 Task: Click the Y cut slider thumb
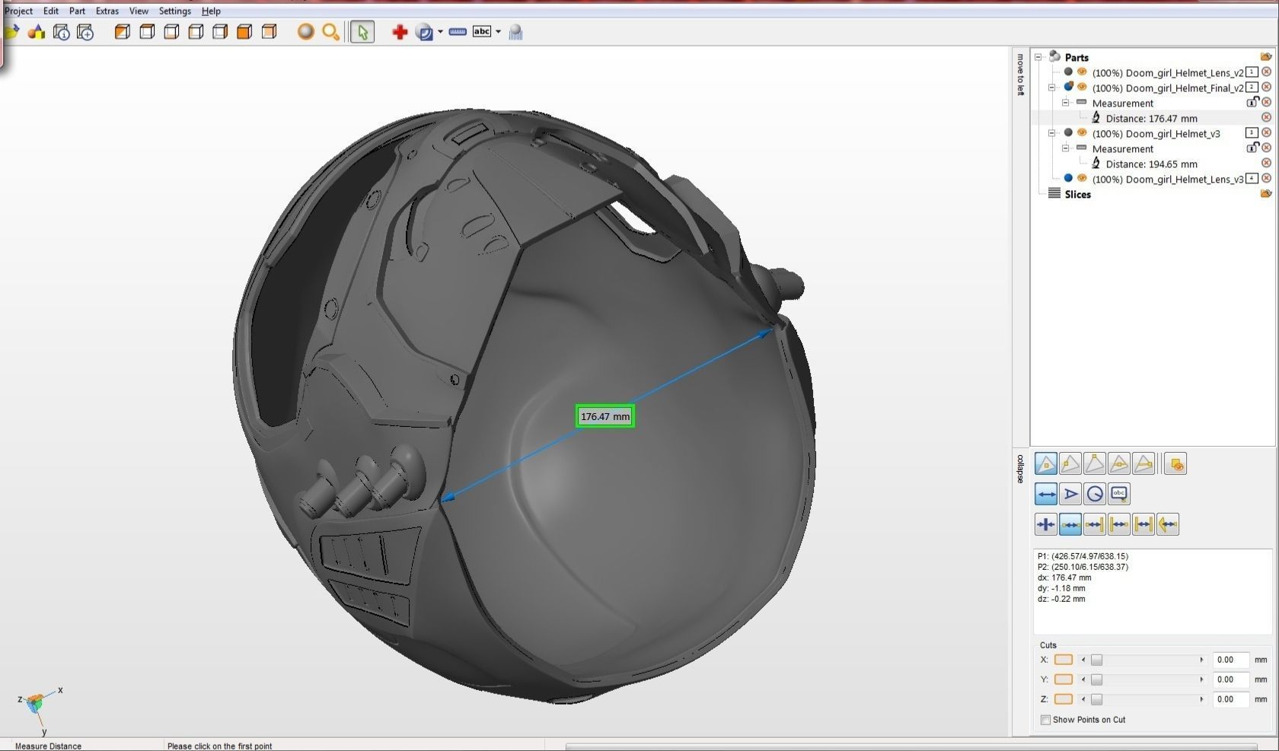click(x=1097, y=679)
